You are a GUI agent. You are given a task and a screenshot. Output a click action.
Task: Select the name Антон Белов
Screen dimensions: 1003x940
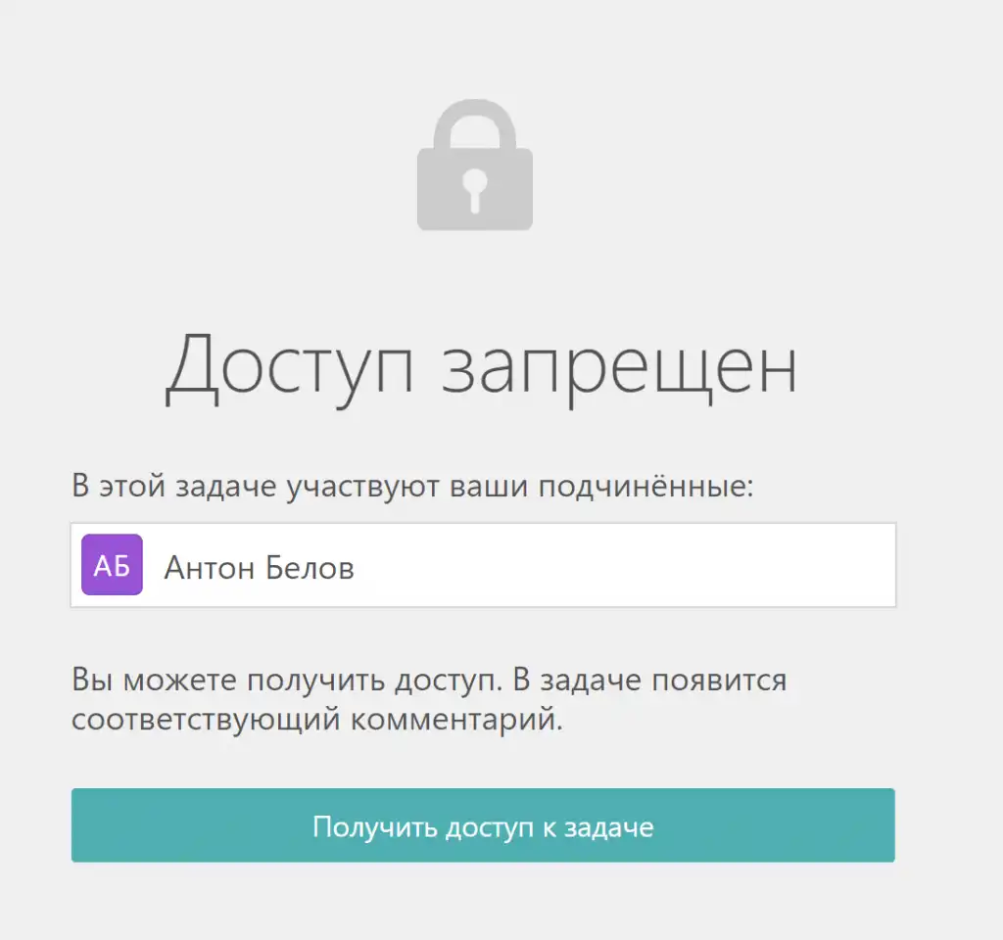click(259, 567)
